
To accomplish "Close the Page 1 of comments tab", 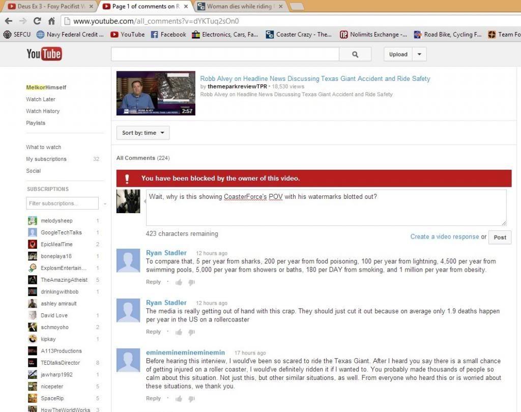I will [x=186, y=6].
